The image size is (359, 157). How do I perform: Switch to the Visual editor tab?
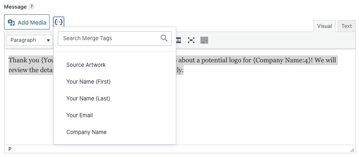tap(325, 26)
